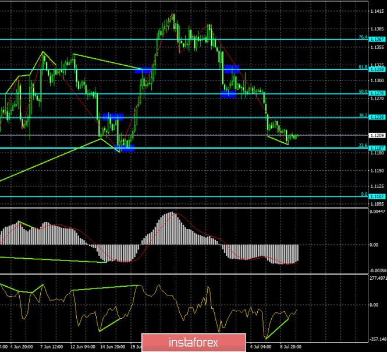Click the 38.2 Fibonacci level label
387x352 pixels.
coord(363,115)
